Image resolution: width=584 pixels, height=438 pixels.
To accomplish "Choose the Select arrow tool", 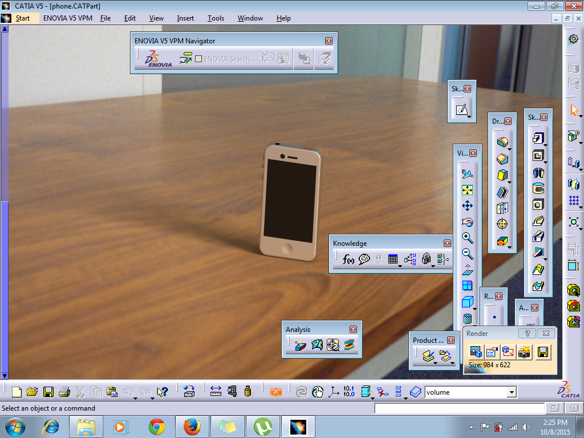I will (574, 110).
